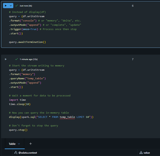Click the query.awaitTermination() line
Image resolution: width=160 pixels, height=156 pixels.
pos(27,42)
